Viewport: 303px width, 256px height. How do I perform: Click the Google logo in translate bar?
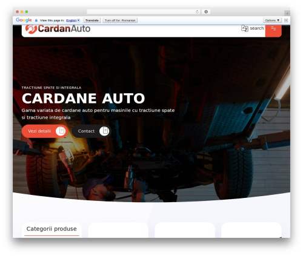(x=24, y=20)
